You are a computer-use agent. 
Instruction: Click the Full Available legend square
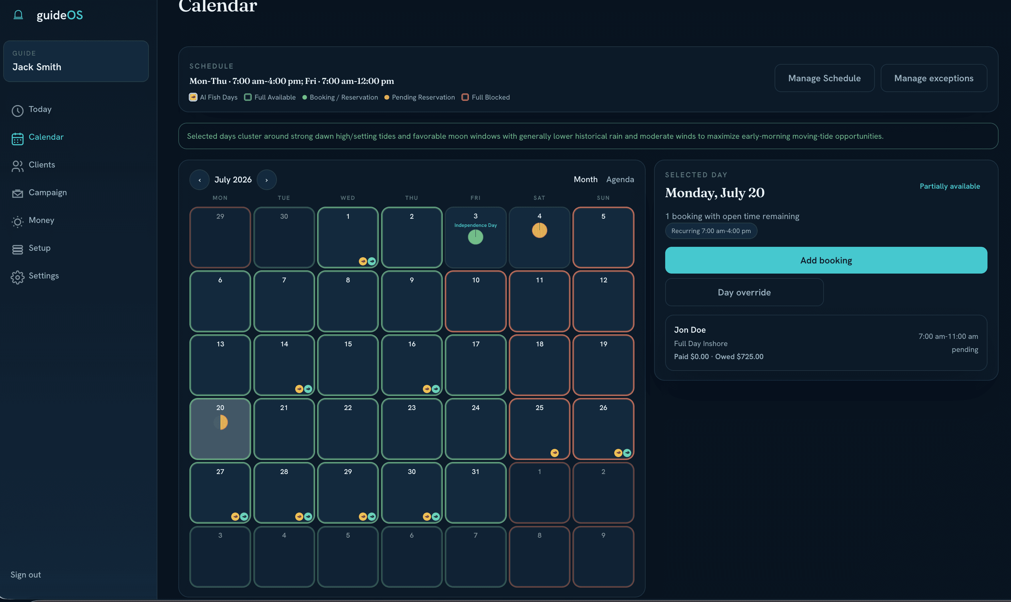click(x=248, y=97)
